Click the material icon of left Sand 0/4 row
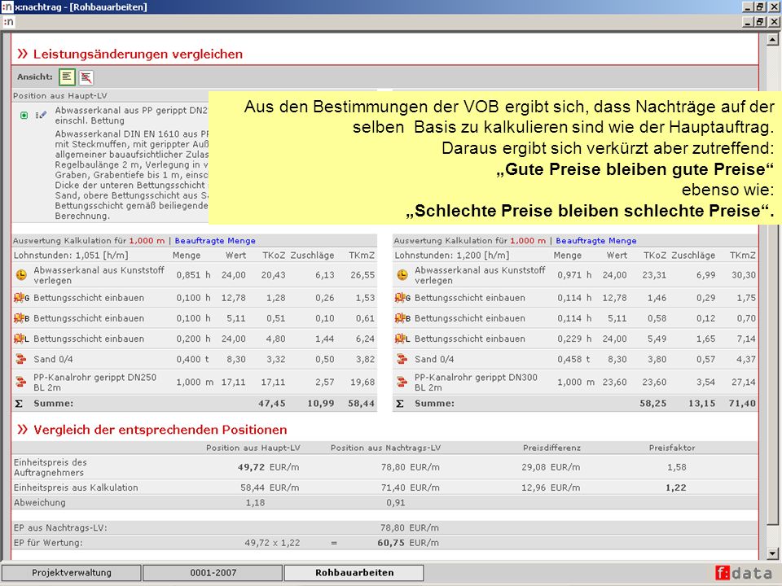782x586 pixels. (20, 359)
